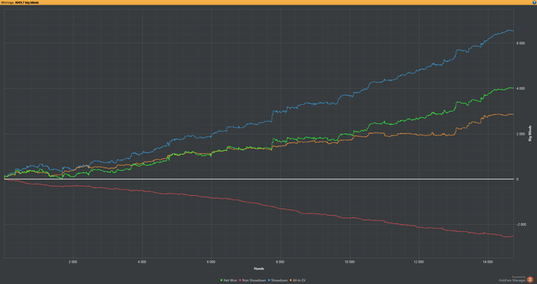Click the -2 000 big blinds axis label
The width and height of the screenshot is (537, 284).
520,224
